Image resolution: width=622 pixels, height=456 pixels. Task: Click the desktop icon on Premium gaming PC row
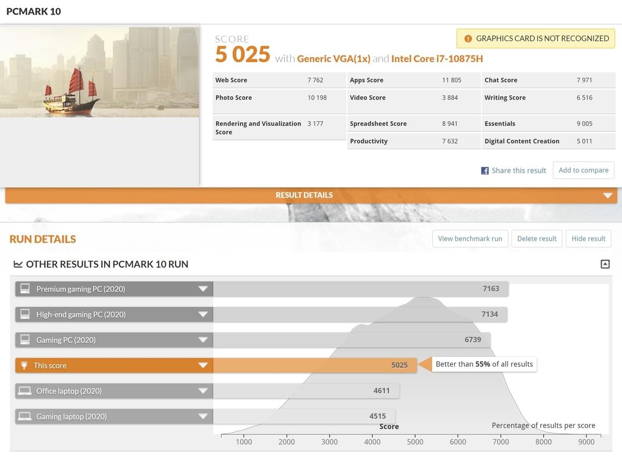point(24,289)
